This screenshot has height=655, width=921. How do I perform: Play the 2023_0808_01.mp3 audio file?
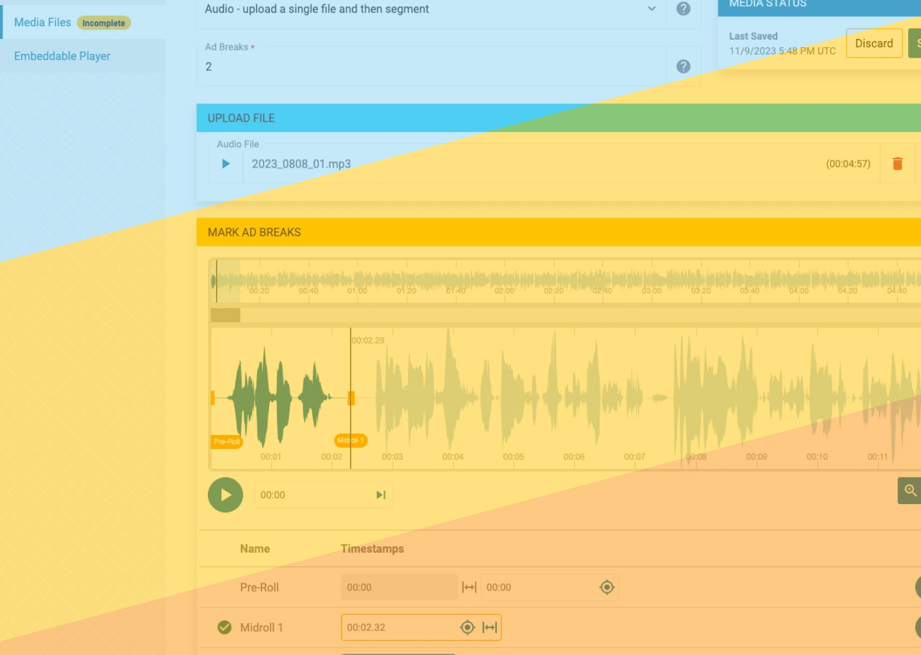coord(226,164)
